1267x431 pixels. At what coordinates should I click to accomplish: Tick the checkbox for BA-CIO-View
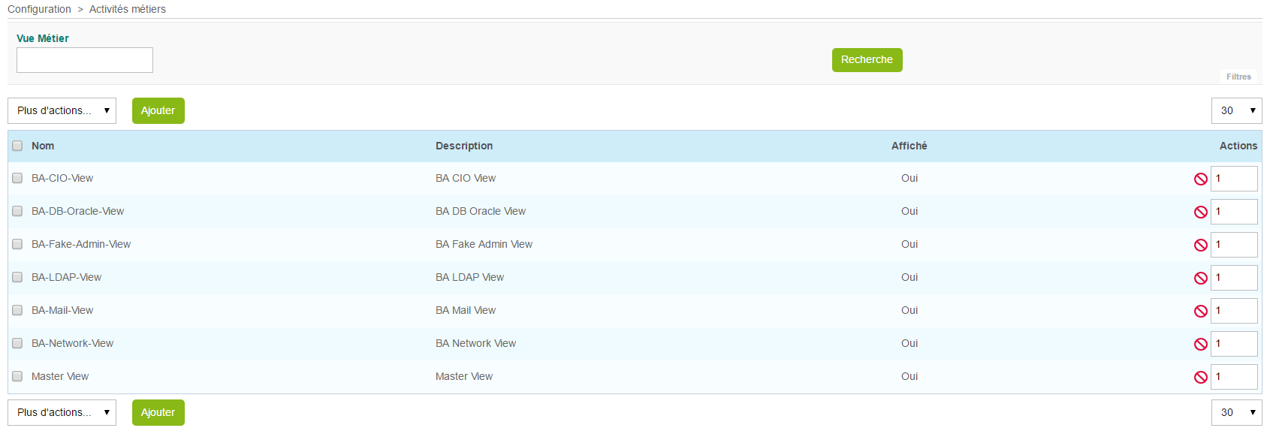pyautogui.click(x=17, y=178)
